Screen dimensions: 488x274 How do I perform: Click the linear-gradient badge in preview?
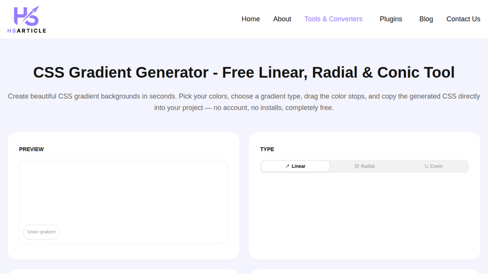(x=41, y=232)
